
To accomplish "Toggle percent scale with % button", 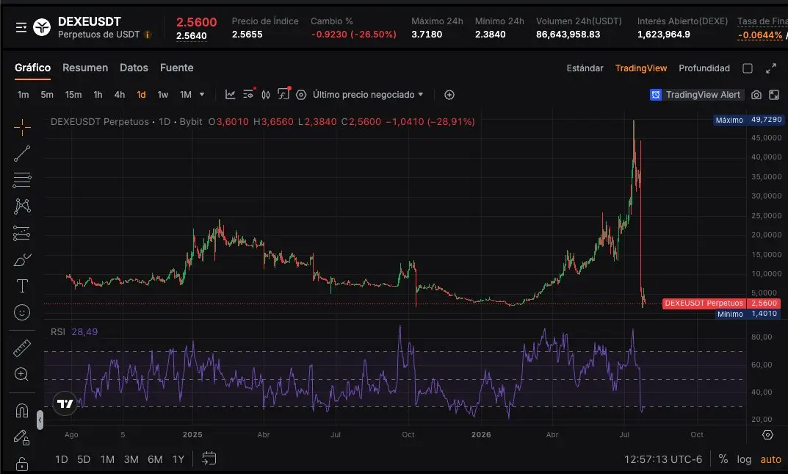I will point(723,459).
